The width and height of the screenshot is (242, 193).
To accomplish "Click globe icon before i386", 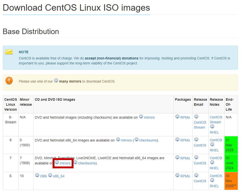I will tap(37, 175).
